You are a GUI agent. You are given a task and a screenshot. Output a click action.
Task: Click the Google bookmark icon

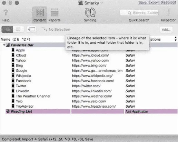(x=13, y=71)
